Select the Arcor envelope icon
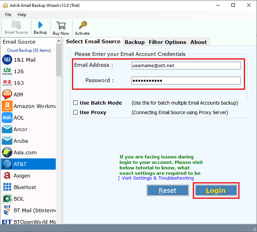The width and height of the screenshot is (257, 232). coord(7,129)
